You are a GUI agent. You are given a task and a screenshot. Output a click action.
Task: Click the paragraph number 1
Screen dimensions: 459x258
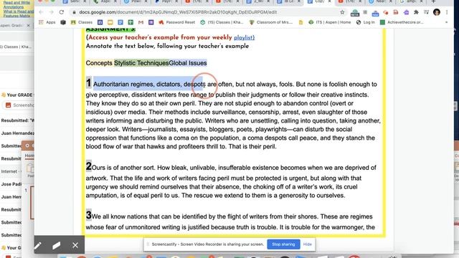point(89,83)
